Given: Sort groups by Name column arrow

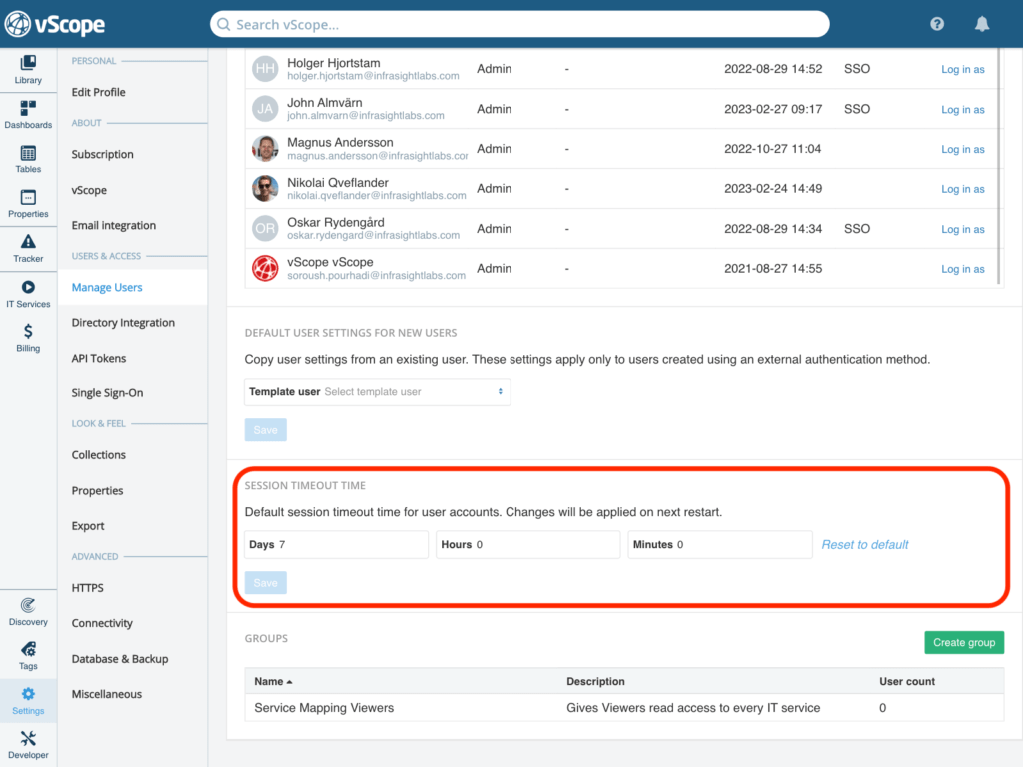Looking at the screenshot, I should pos(289,682).
